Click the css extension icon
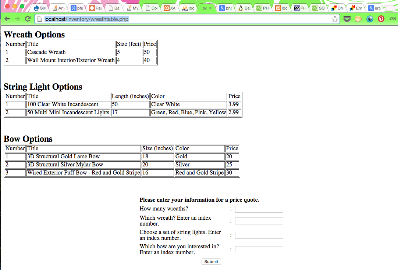This screenshot has width=398, height=270. (393, 19)
